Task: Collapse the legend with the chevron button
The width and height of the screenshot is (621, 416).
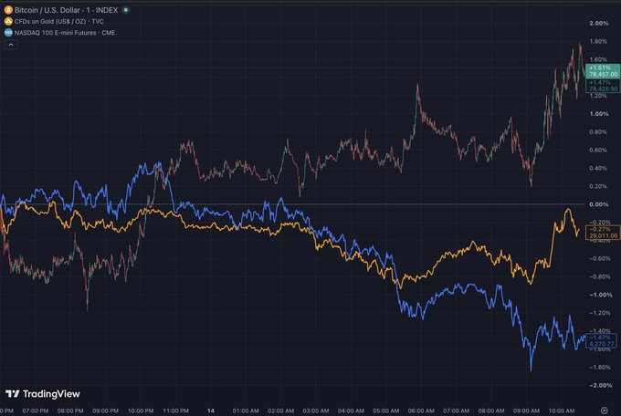Action: point(11,45)
